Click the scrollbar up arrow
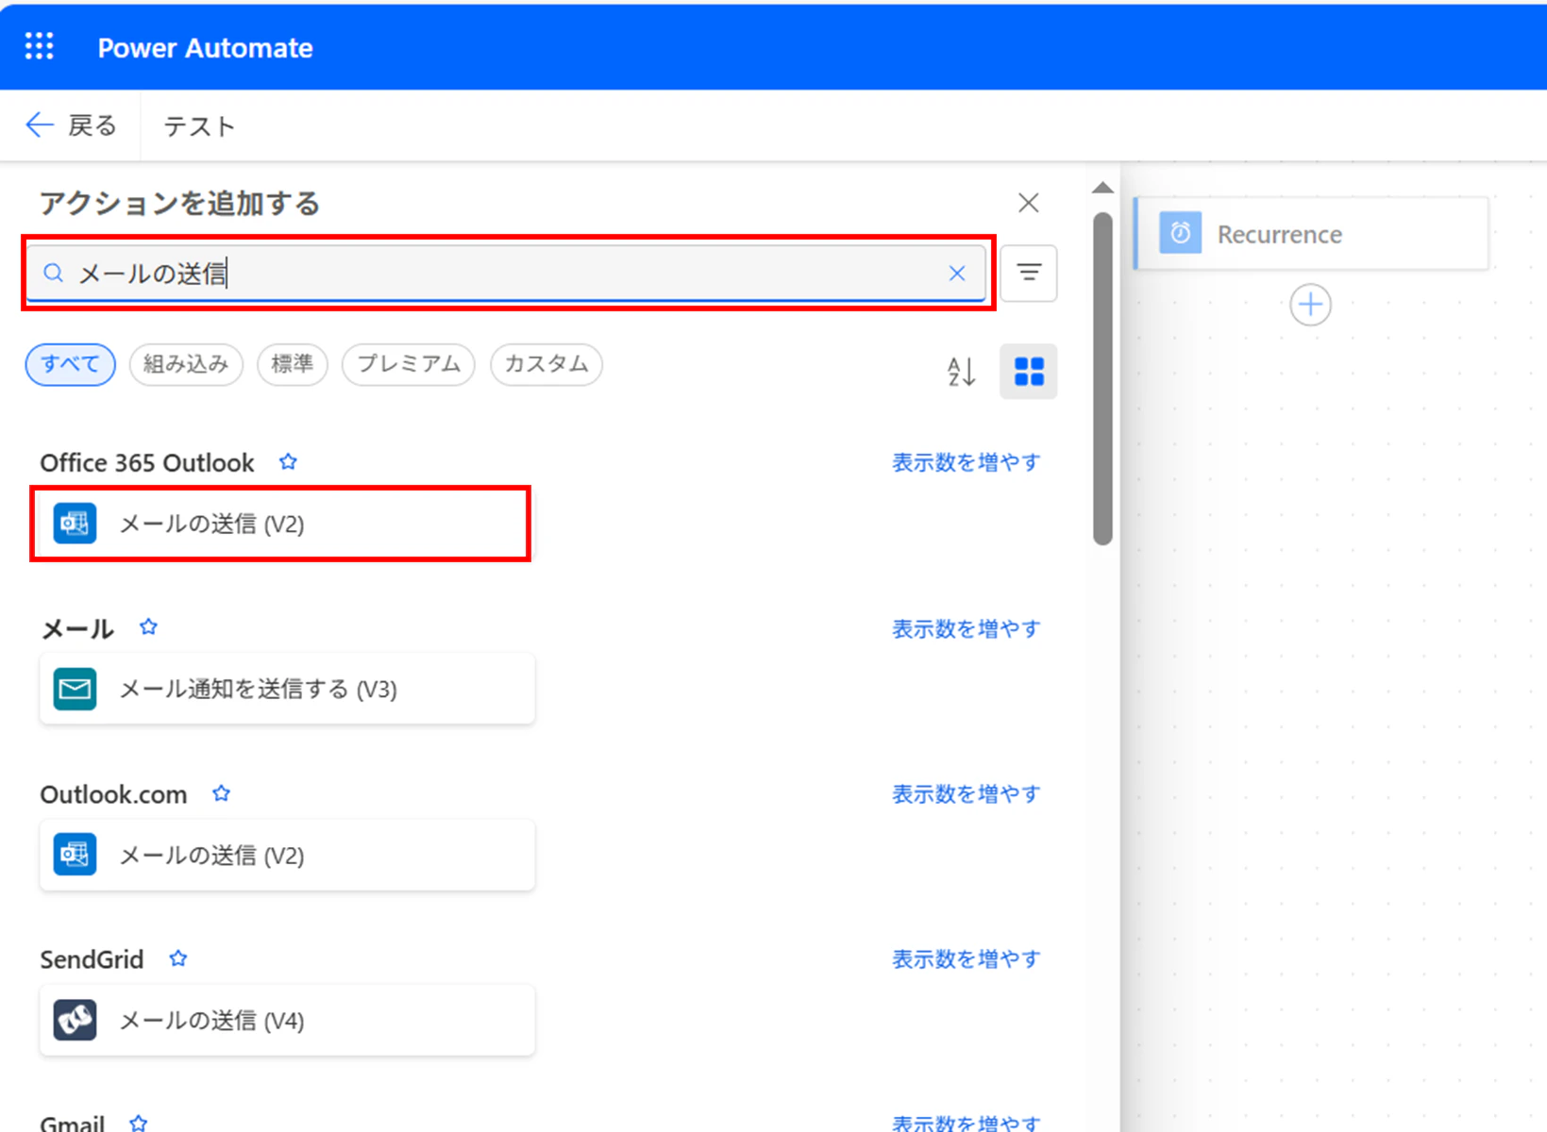This screenshot has width=1547, height=1132. 1102,188
